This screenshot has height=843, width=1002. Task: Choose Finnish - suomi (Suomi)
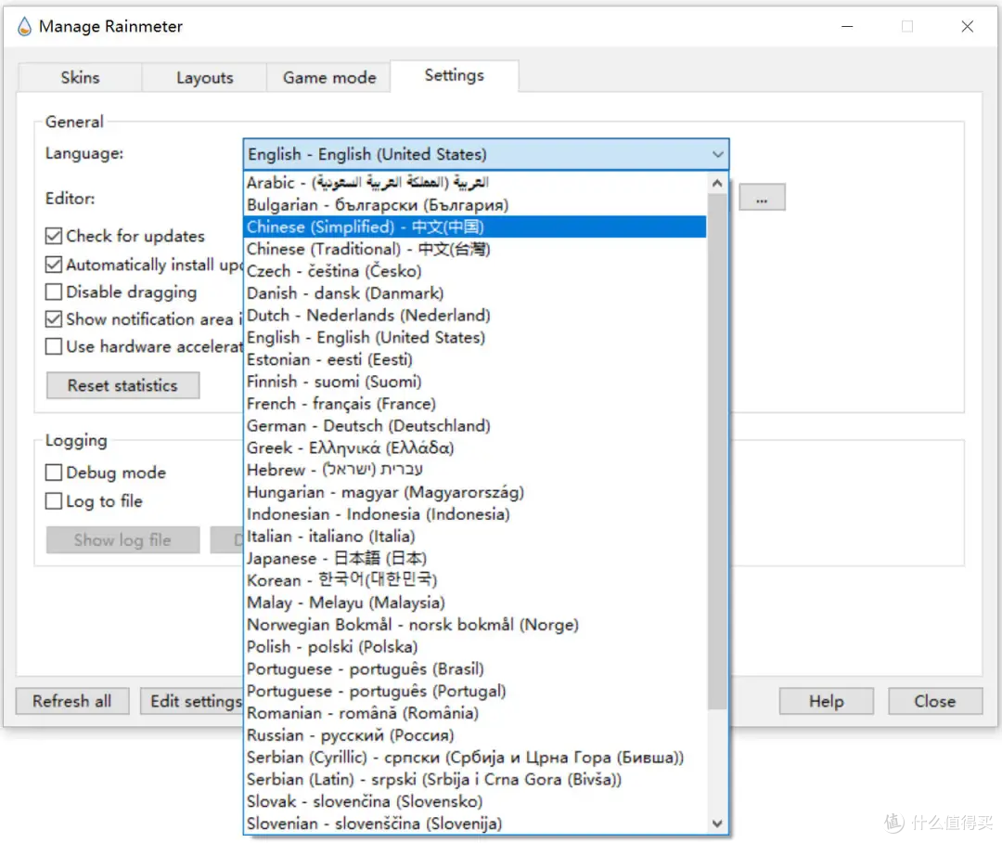[x=475, y=382]
